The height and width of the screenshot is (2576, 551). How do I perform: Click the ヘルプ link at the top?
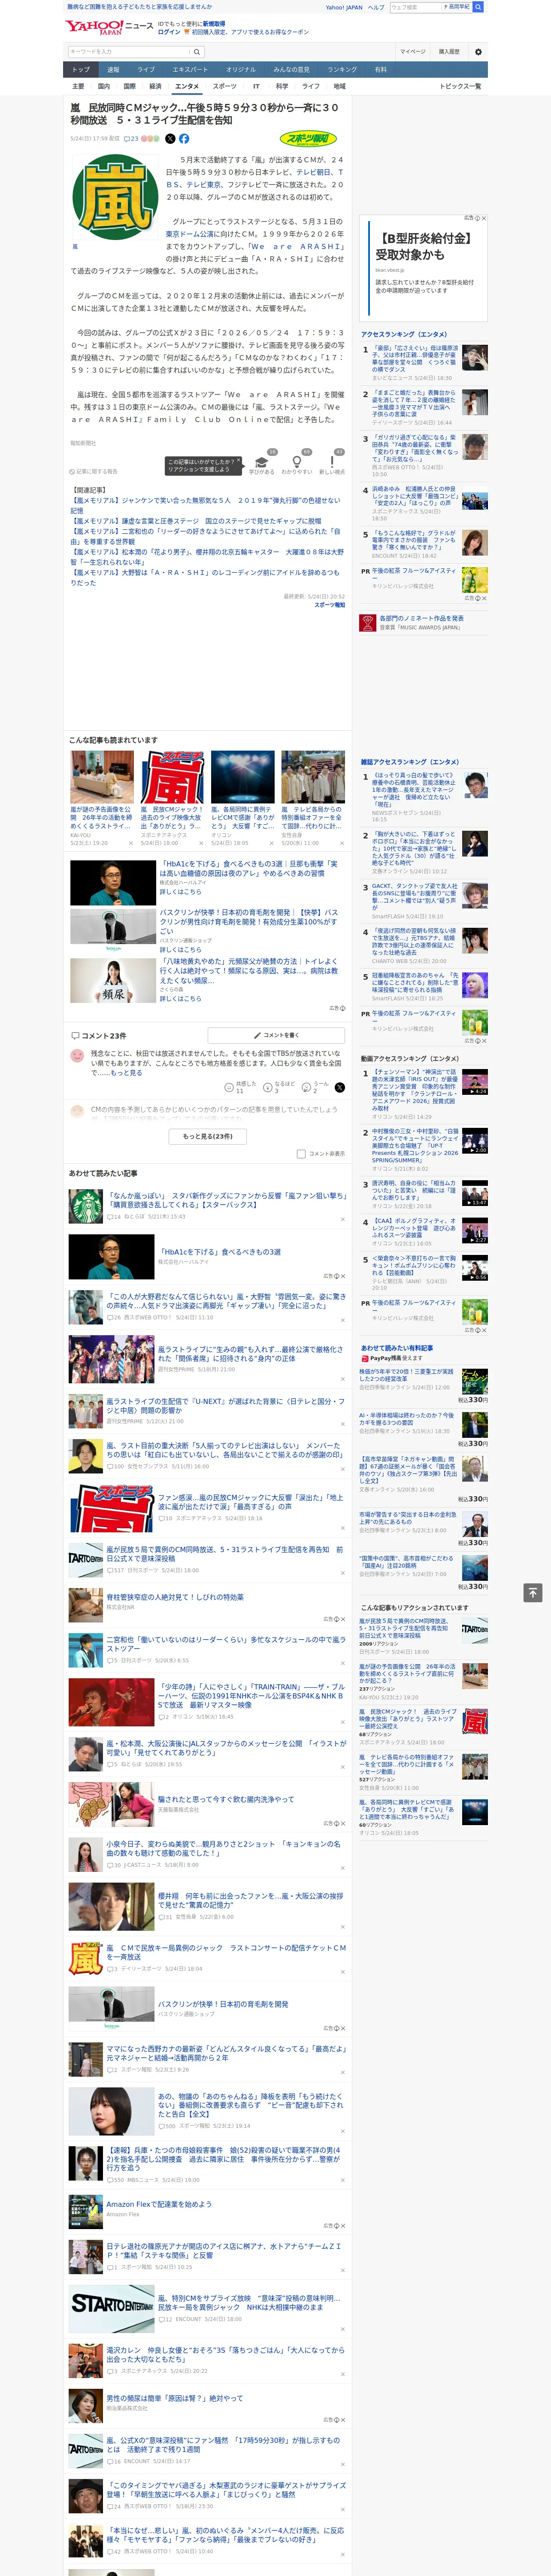375,7
